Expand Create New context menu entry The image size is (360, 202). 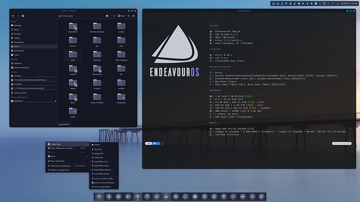point(67,144)
